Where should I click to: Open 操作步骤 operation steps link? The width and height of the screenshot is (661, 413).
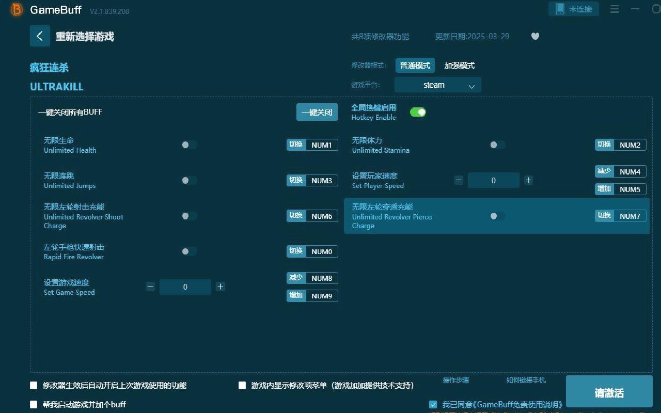coord(456,380)
